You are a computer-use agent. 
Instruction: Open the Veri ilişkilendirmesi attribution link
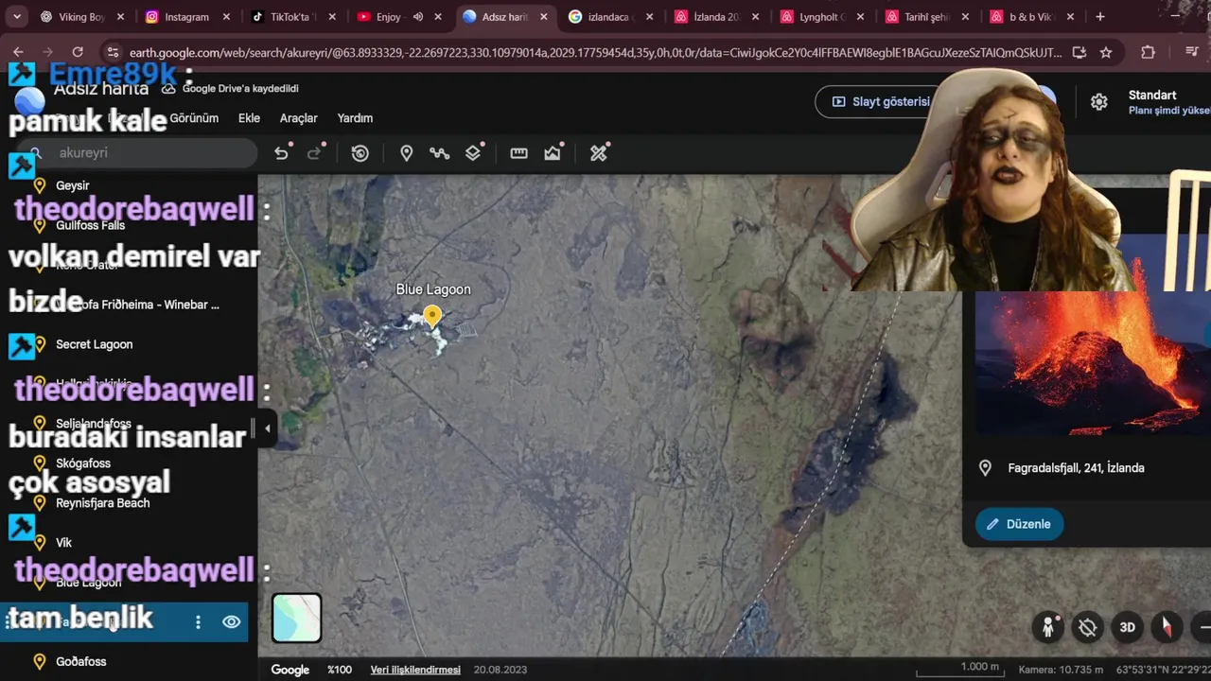point(415,670)
